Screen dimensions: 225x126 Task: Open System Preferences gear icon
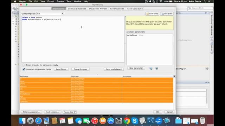[119, 121]
